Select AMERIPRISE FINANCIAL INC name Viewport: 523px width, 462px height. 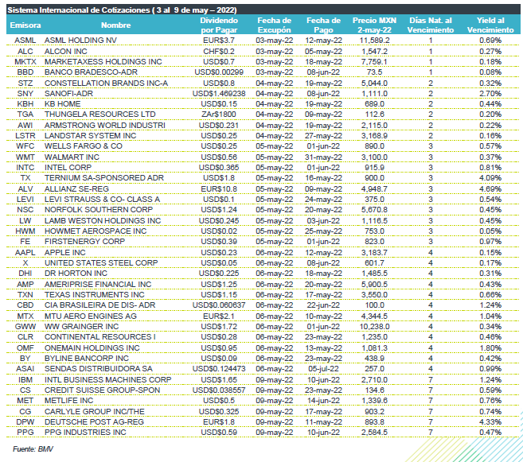[98, 285]
